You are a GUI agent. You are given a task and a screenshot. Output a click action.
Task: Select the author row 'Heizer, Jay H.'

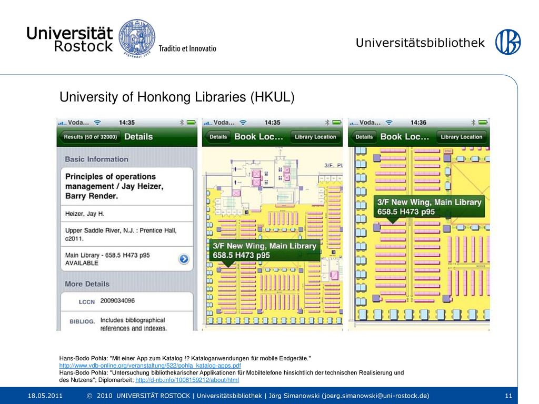click(127, 214)
